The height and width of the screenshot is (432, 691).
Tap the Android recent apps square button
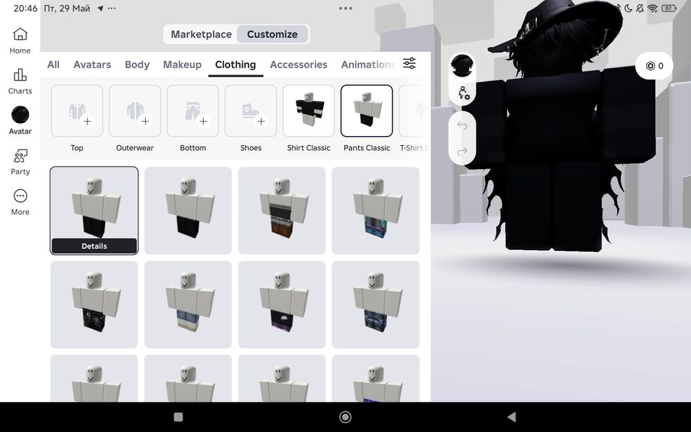point(178,417)
